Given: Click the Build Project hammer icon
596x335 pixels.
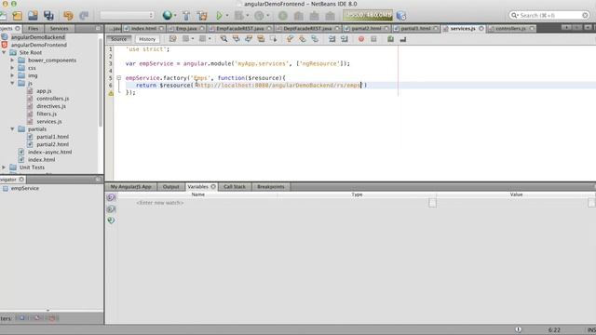Looking at the screenshot, I should [186, 16].
